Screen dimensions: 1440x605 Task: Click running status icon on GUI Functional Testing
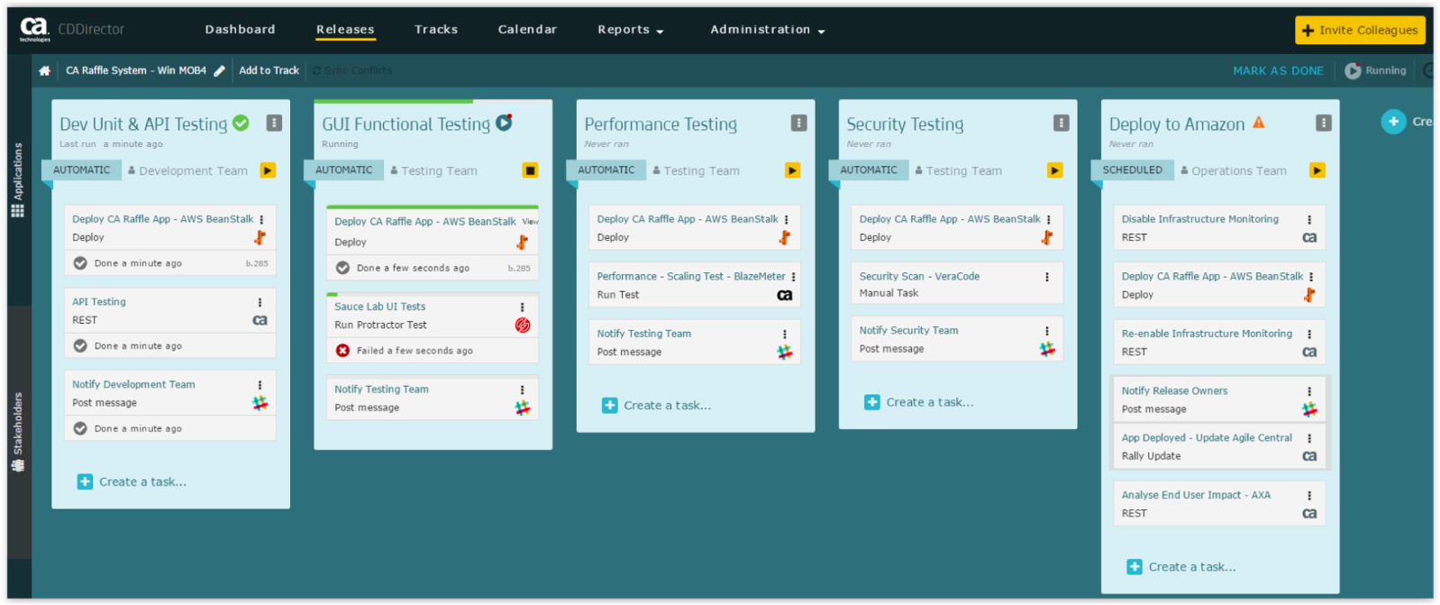click(504, 122)
